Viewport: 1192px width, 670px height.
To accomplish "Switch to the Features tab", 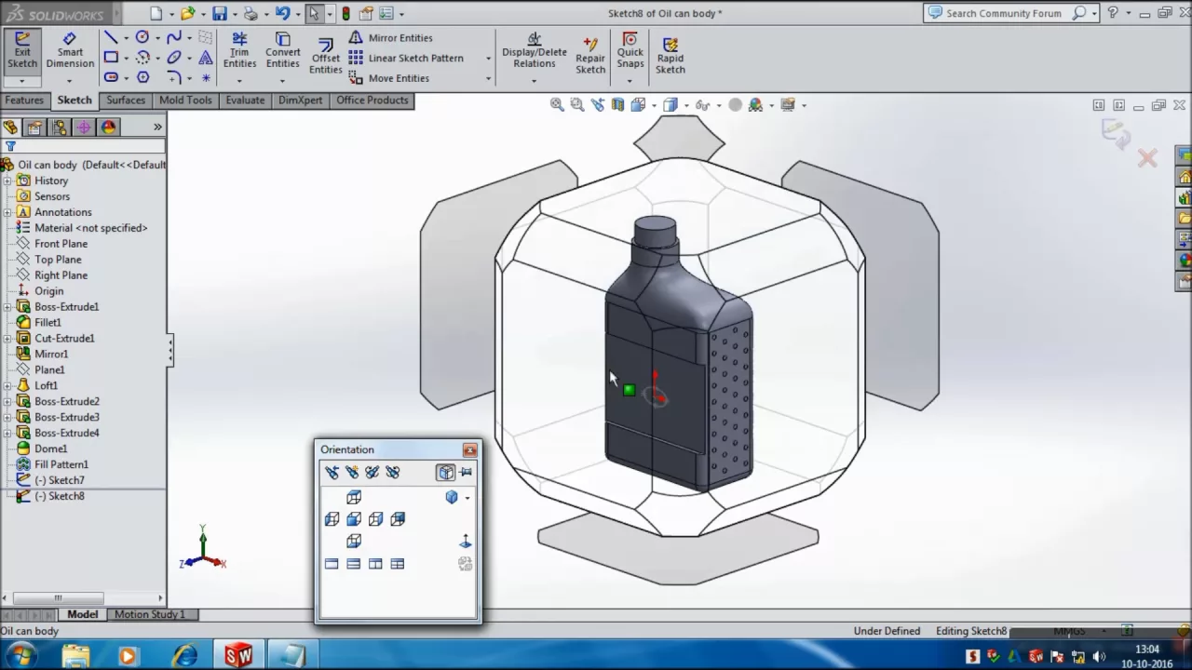I will (x=24, y=100).
